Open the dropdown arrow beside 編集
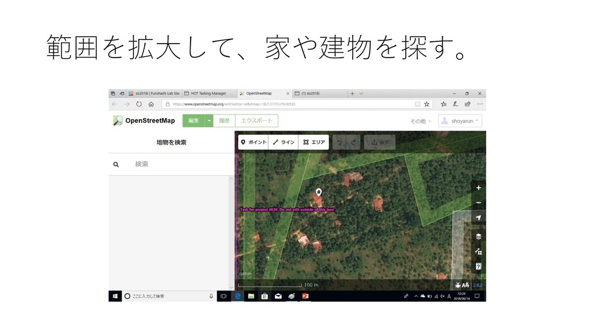 [209, 121]
